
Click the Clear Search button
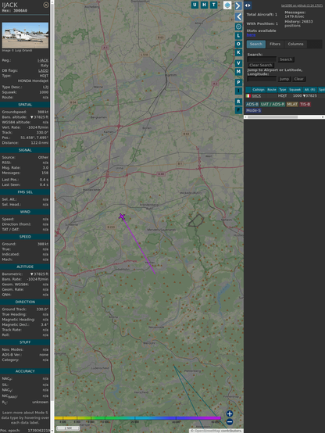pos(261,65)
